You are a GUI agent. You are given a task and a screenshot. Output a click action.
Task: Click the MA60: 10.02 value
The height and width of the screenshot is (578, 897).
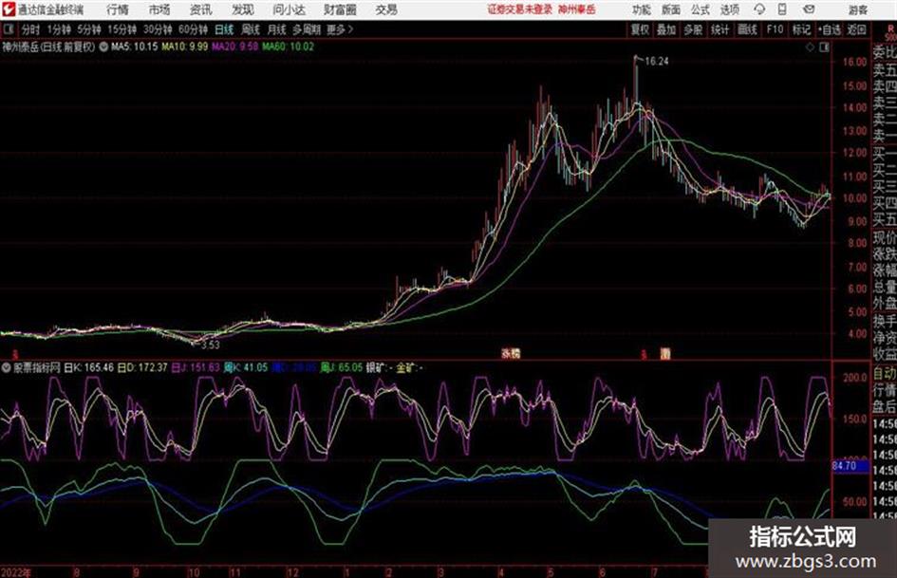point(289,47)
